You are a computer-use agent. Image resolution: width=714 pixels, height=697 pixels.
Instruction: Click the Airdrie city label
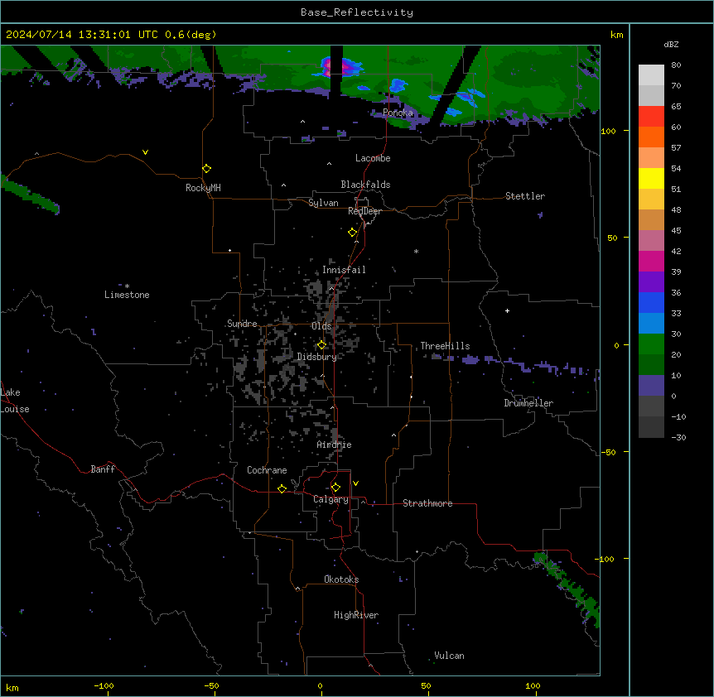pyautogui.click(x=334, y=445)
